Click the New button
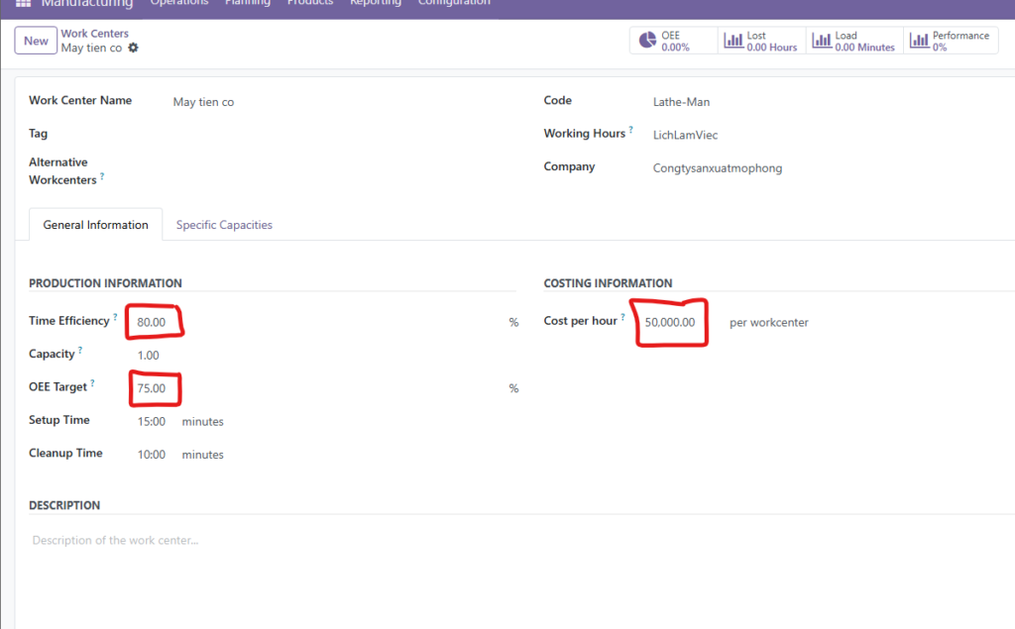This screenshot has height=629, width=1015. point(36,41)
